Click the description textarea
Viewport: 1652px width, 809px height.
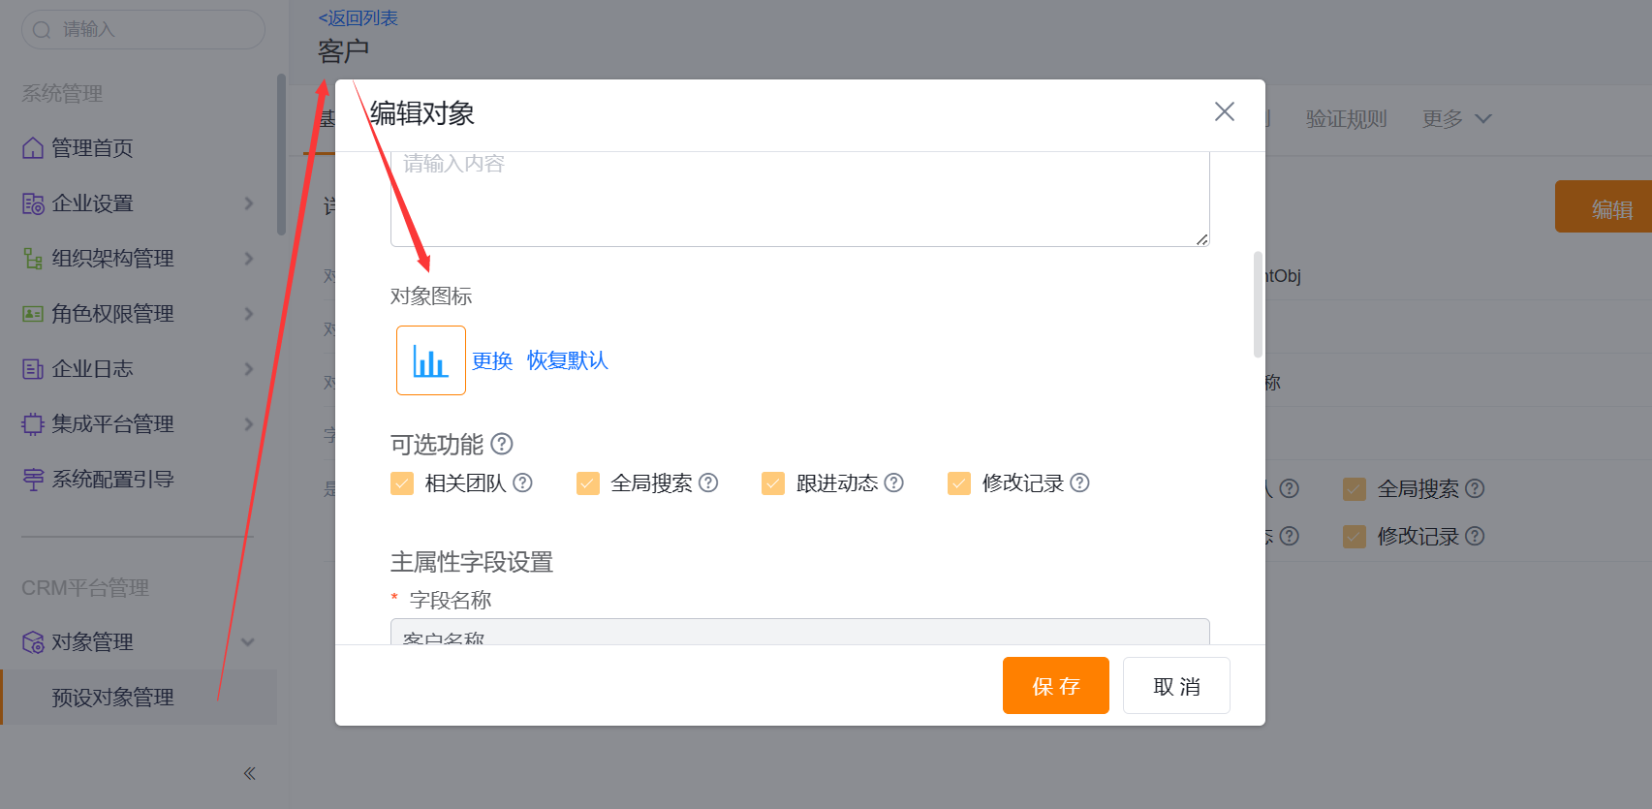[x=799, y=199]
